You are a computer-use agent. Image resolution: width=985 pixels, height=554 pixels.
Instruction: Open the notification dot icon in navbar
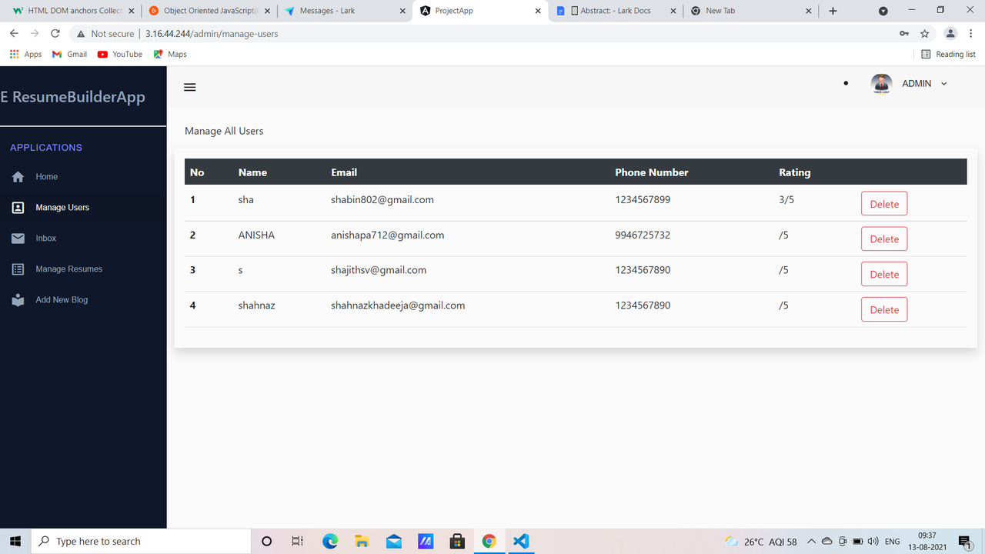pyautogui.click(x=845, y=83)
